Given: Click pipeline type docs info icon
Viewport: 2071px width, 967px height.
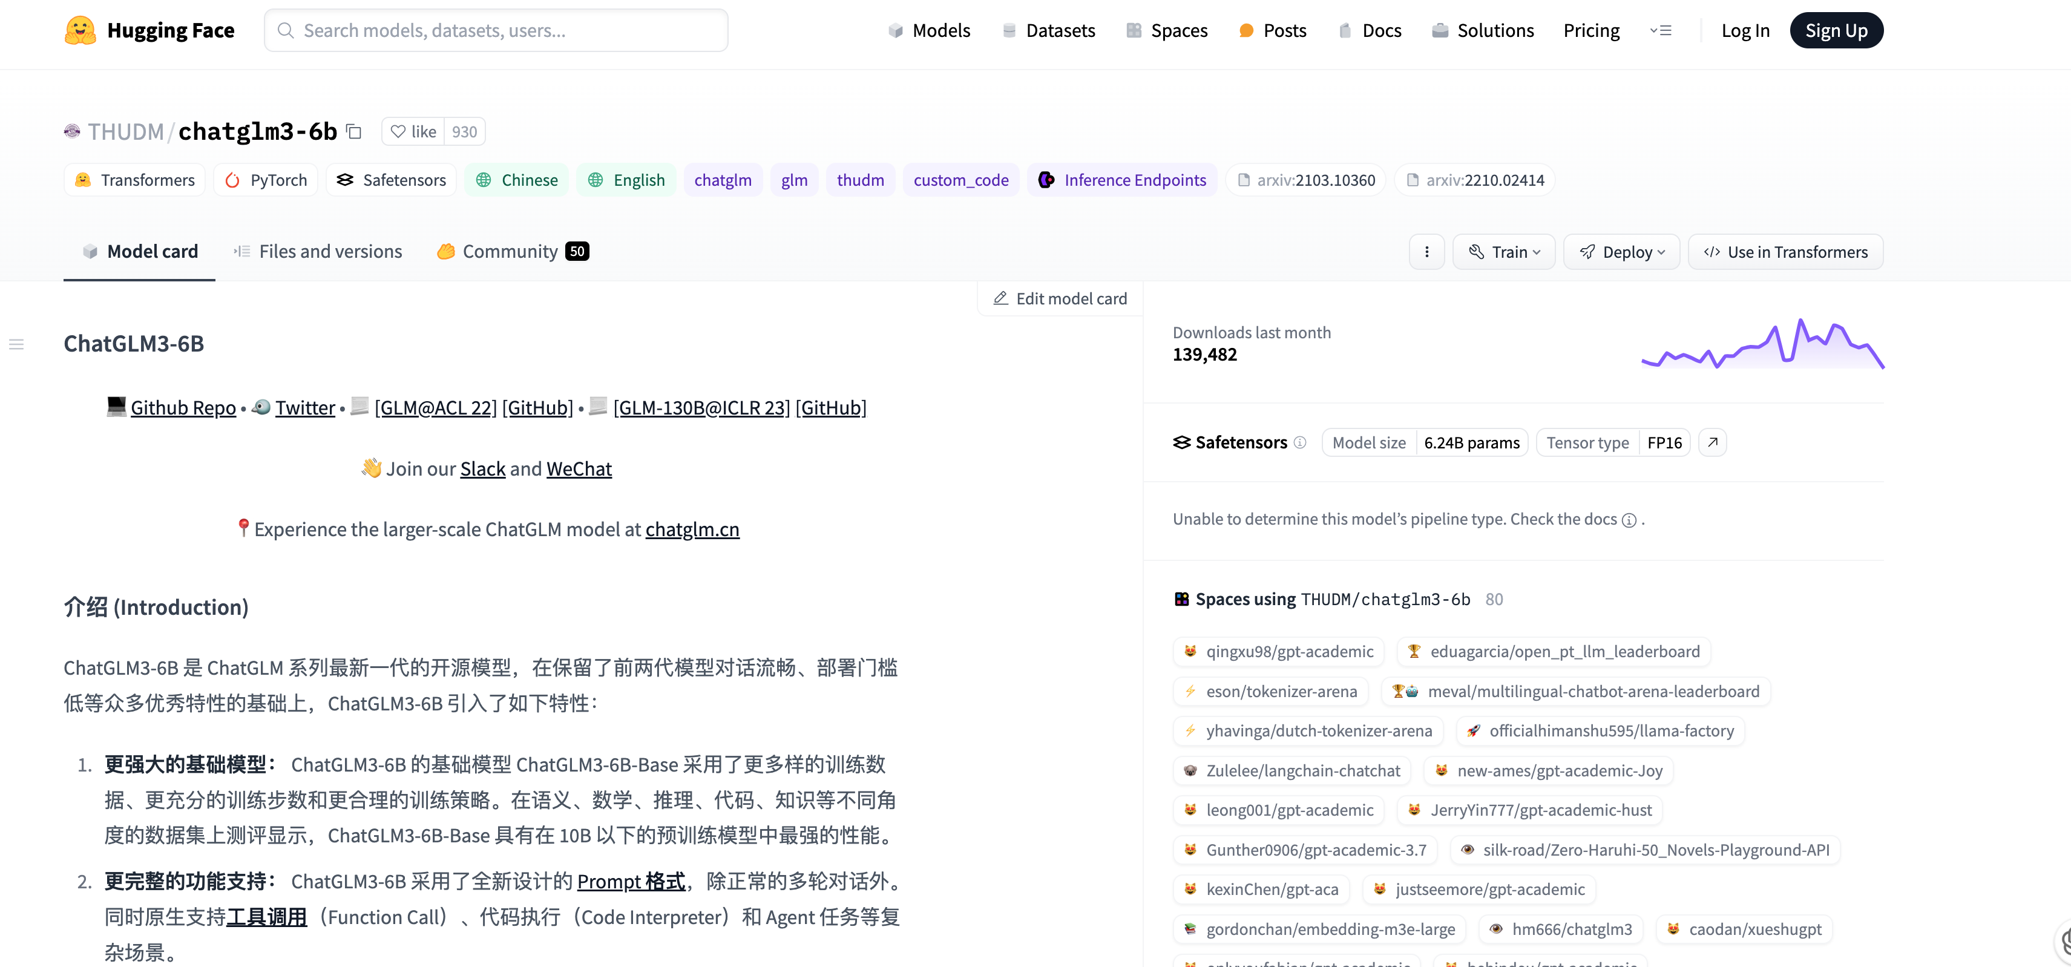Looking at the screenshot, I should (x=1629, y=520).
